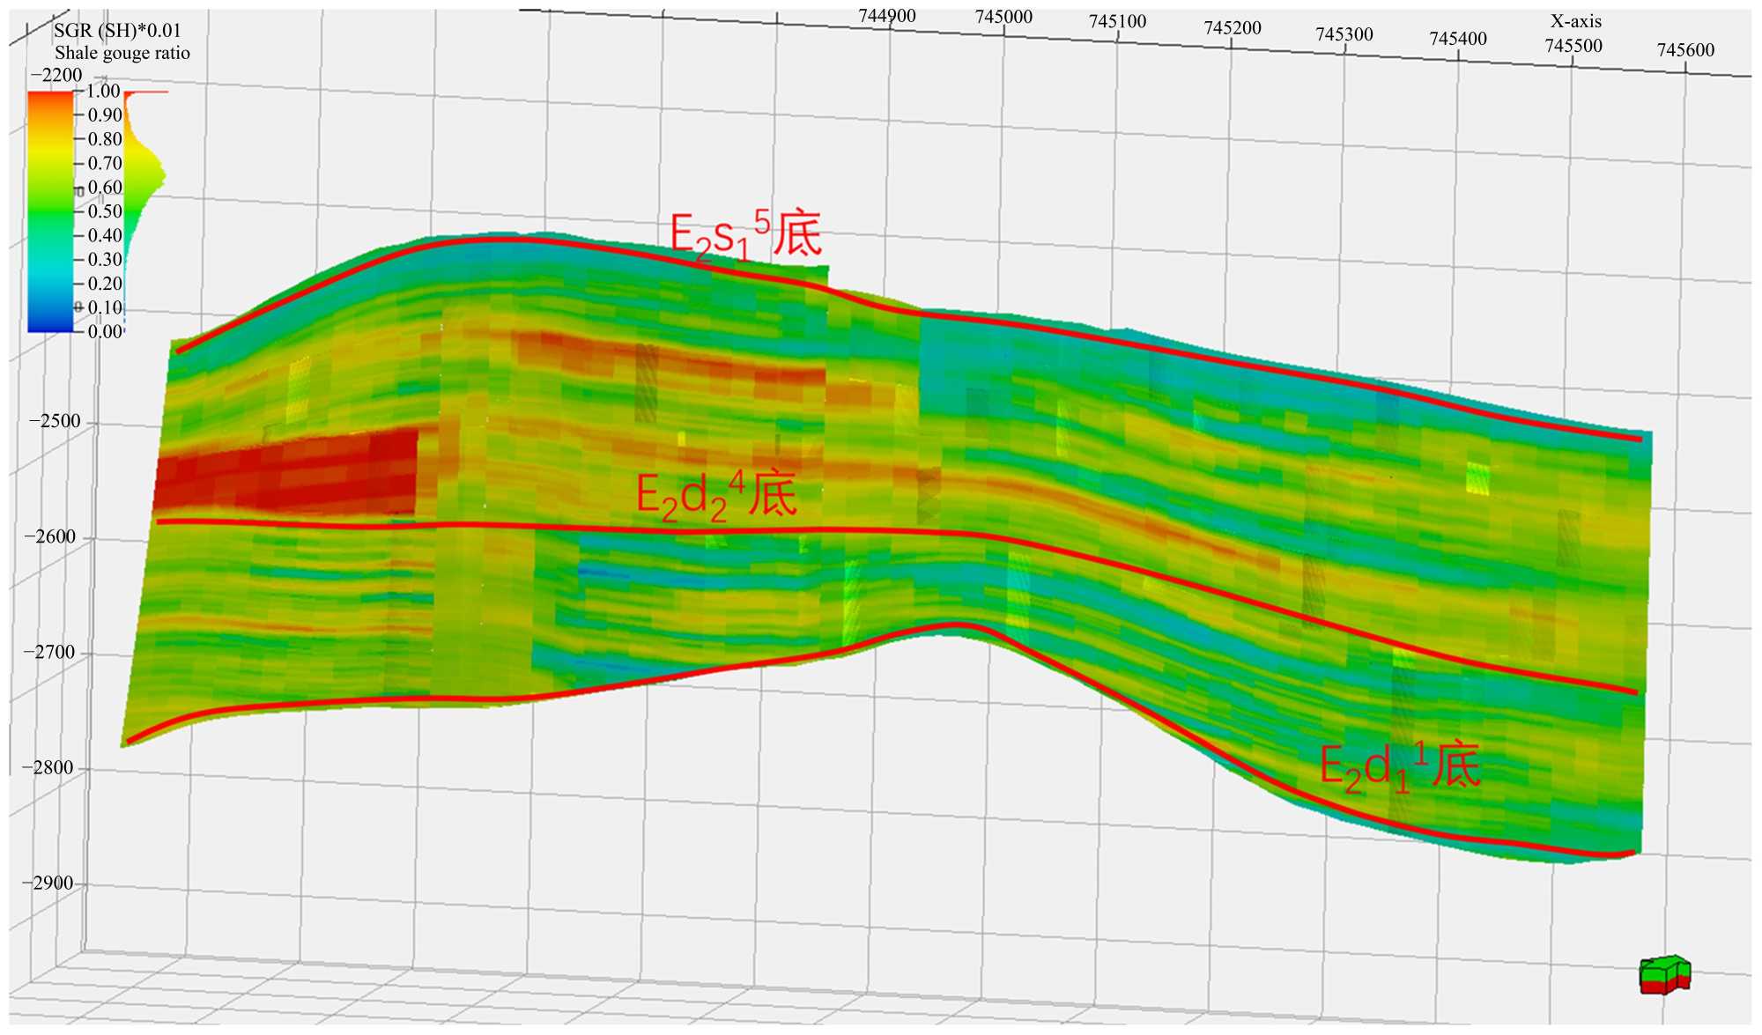Click the 1.00 value on the color legend

tap(104, 91)
